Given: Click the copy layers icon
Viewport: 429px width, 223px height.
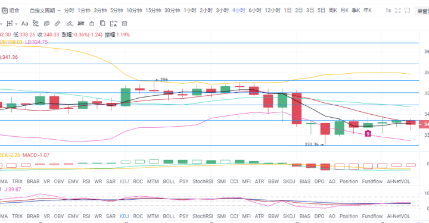Looking at the screenshot, I should click(102, 23).
